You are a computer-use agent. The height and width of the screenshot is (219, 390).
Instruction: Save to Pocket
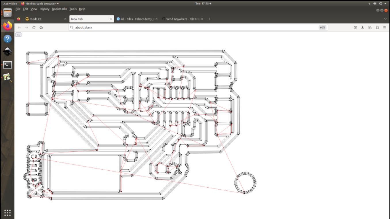tap(355, 27)
